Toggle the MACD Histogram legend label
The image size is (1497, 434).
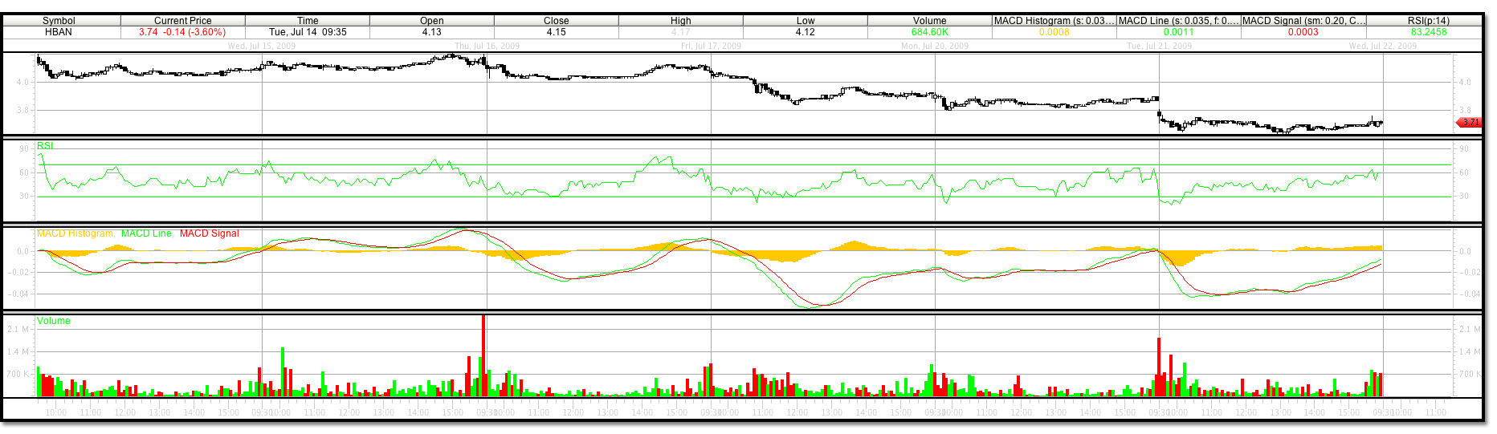point(75,233)
